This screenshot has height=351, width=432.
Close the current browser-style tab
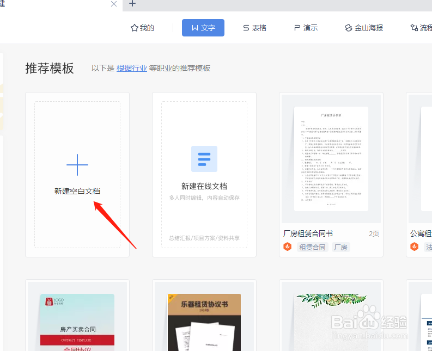(x=114, y=4)
